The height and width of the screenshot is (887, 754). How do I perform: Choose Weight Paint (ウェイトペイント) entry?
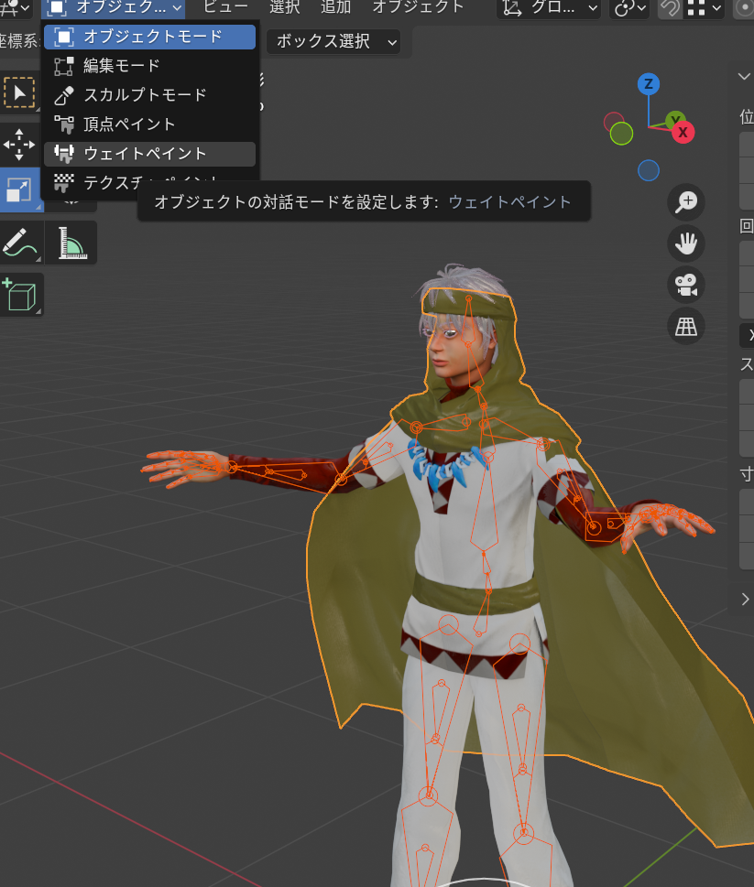149,154
